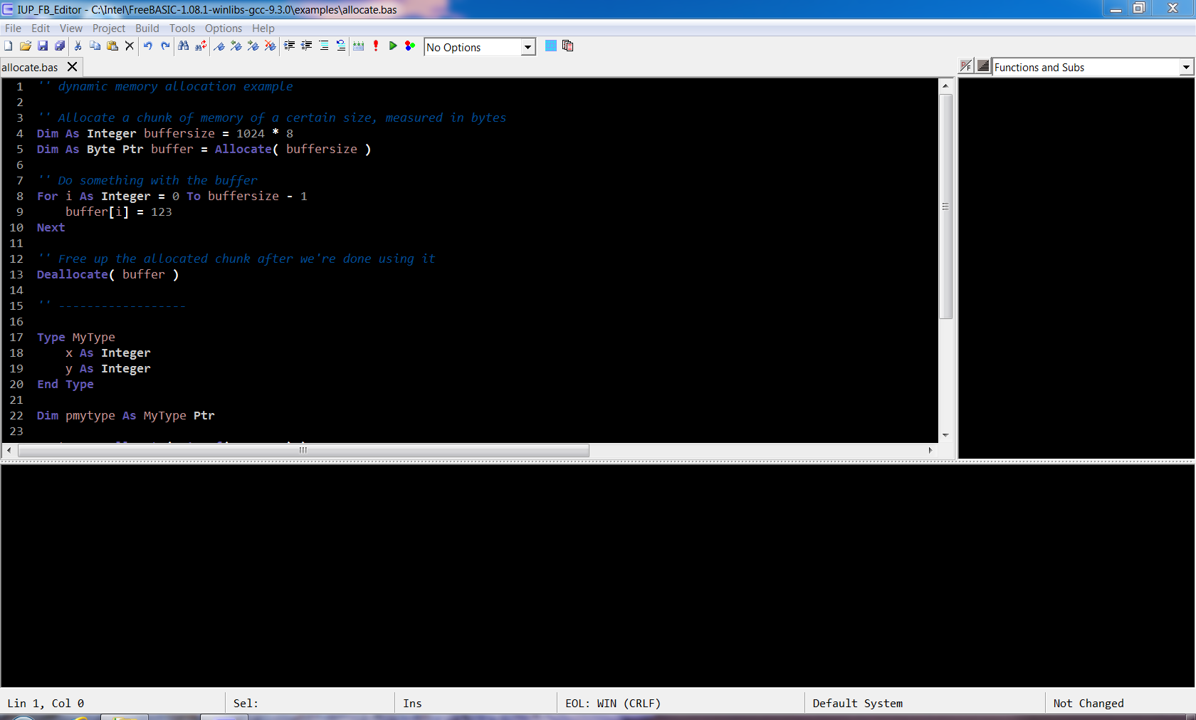Open Find and Replace icon
The image size is (1196, 720).
(201, 46)
